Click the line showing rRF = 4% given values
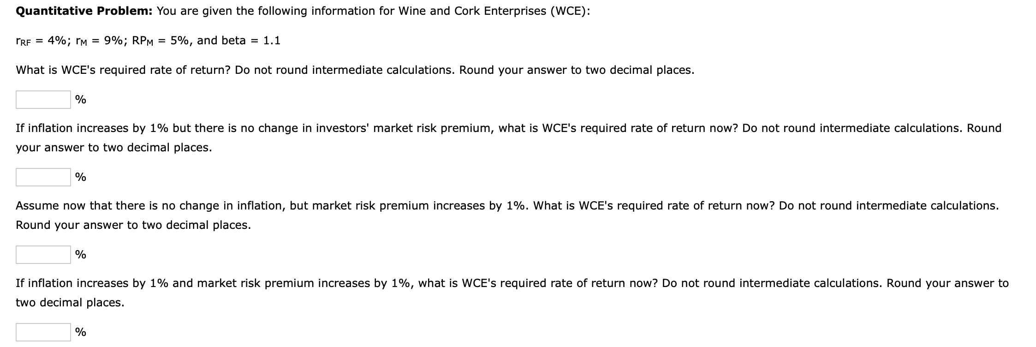 [148, 41]
